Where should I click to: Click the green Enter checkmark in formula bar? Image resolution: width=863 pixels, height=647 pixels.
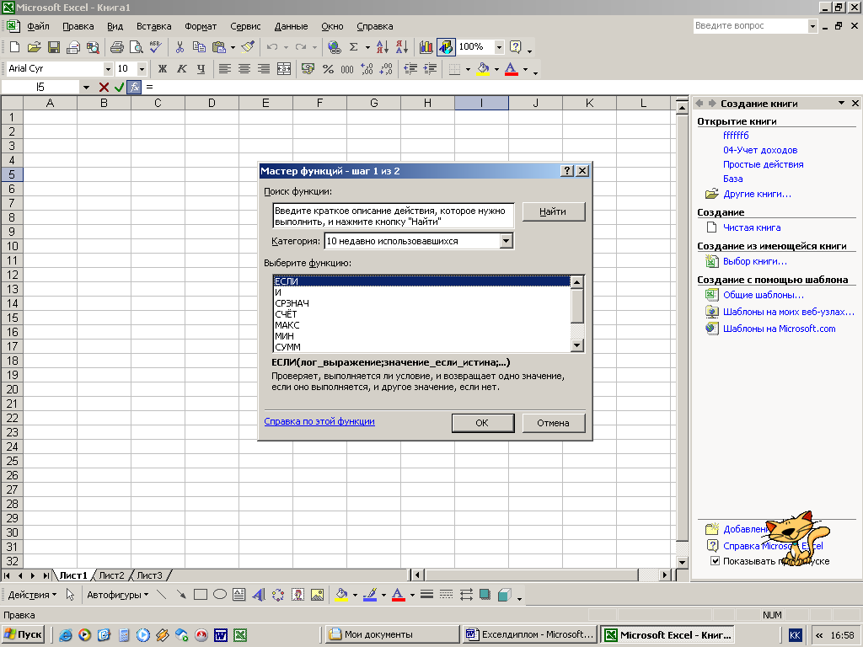(119, 87)
